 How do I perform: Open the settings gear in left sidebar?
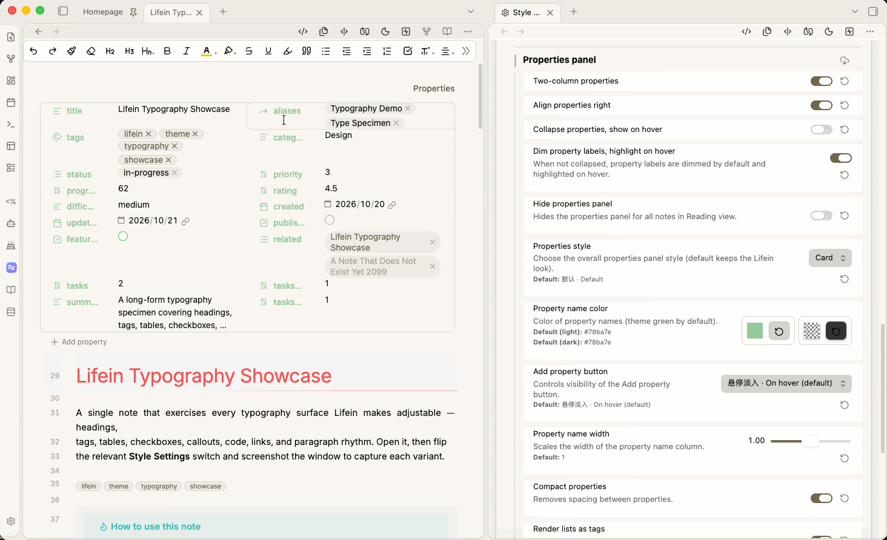coord(11,521)
